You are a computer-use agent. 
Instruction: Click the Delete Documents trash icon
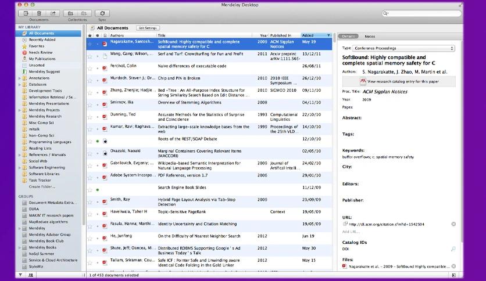pyautogui.click(x=39, y=13)
